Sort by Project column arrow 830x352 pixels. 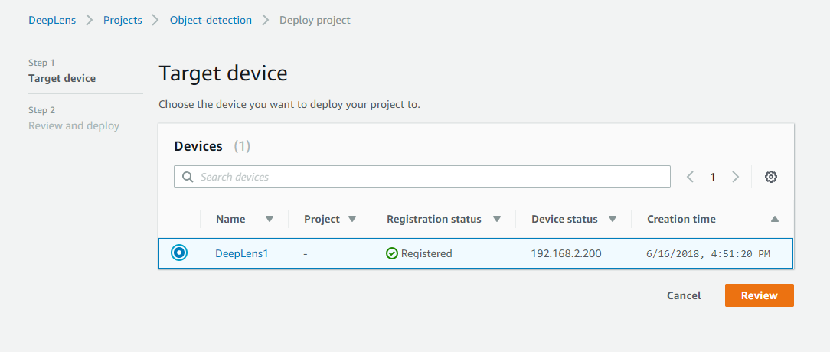click(x=352, y=219)
